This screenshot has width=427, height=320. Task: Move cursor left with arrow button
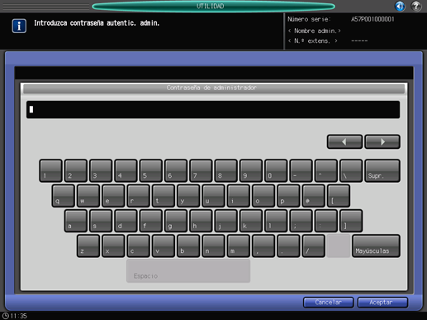344,141
